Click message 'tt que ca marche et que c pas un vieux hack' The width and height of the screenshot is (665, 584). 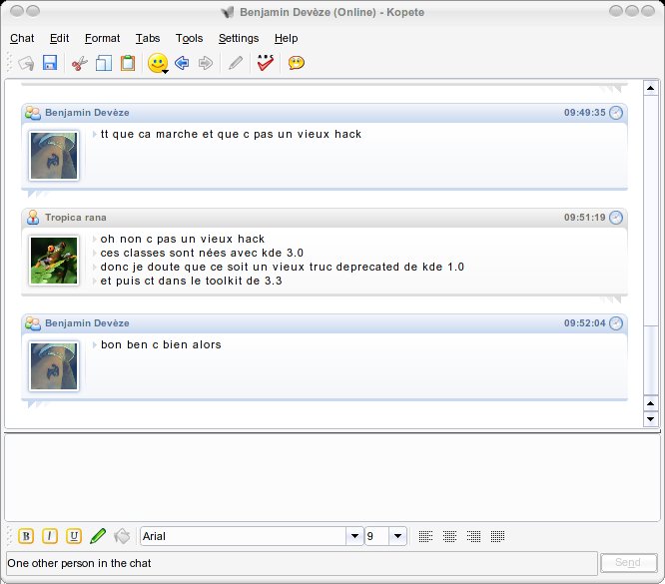click(x=231, y=134)
